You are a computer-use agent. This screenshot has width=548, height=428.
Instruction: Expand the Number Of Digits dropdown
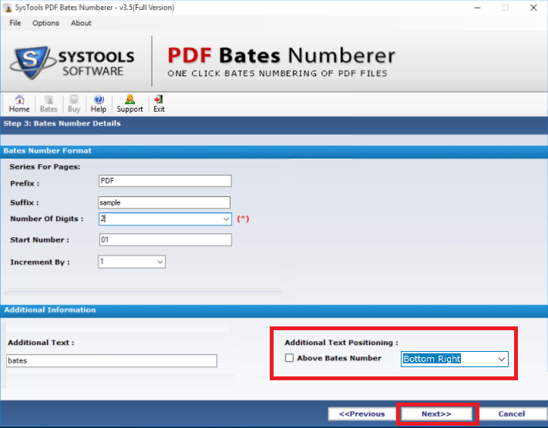pyautogui.click(x=226, y=219)
